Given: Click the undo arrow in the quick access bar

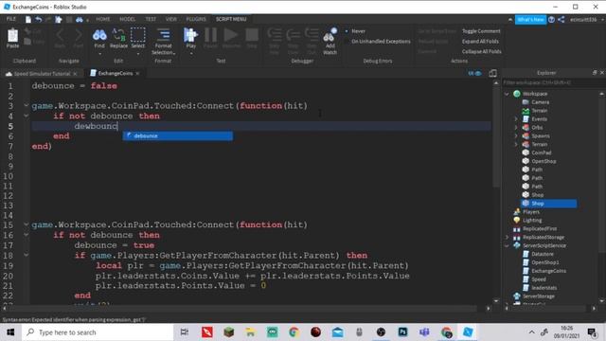Looking at the screenshot, I should click(38, 19).
